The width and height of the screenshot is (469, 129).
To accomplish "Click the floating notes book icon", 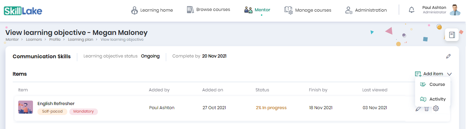I will click(452, 35).
